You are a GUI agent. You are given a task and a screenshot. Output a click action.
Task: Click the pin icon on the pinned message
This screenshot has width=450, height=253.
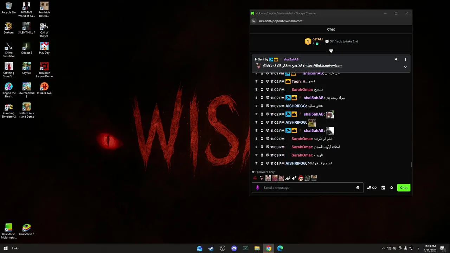[396, 60]
